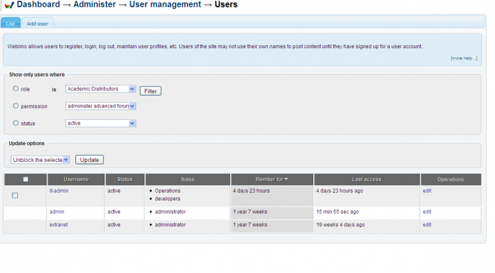
Task: Switch to the List tab
Action: click(x=11, y=23)
